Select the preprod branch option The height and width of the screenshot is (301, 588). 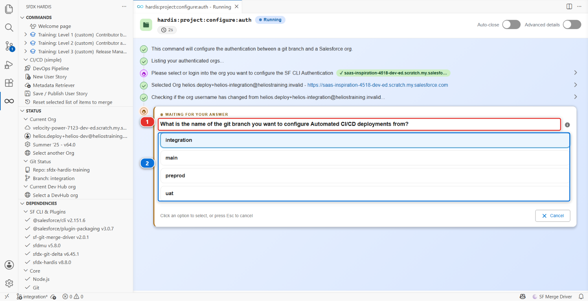point(364,176)
